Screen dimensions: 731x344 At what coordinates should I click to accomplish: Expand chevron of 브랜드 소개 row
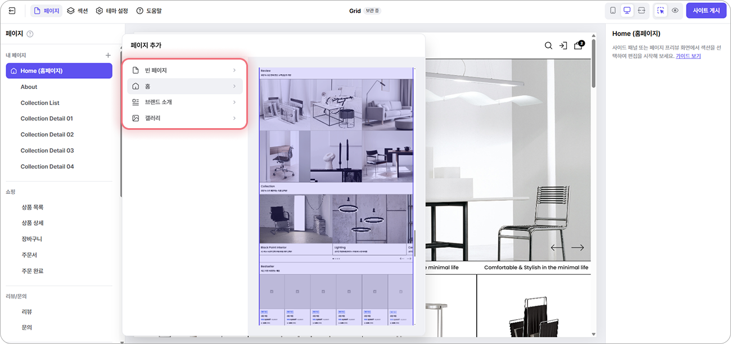point(234,102)
